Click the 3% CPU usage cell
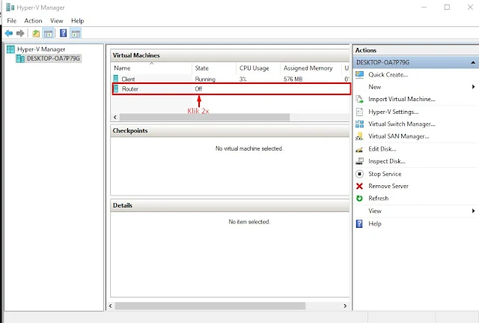 (242, 79)
